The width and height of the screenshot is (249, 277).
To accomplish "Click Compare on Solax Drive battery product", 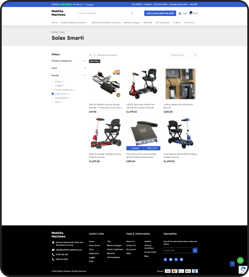I will coord(135,148).
